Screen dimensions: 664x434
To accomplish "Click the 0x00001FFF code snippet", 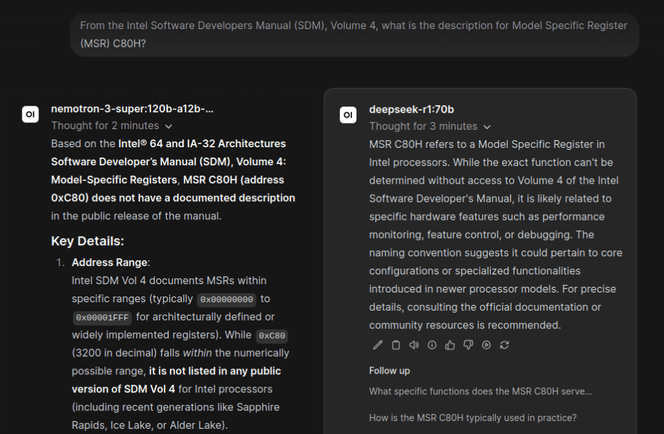I will coord(102,317).
